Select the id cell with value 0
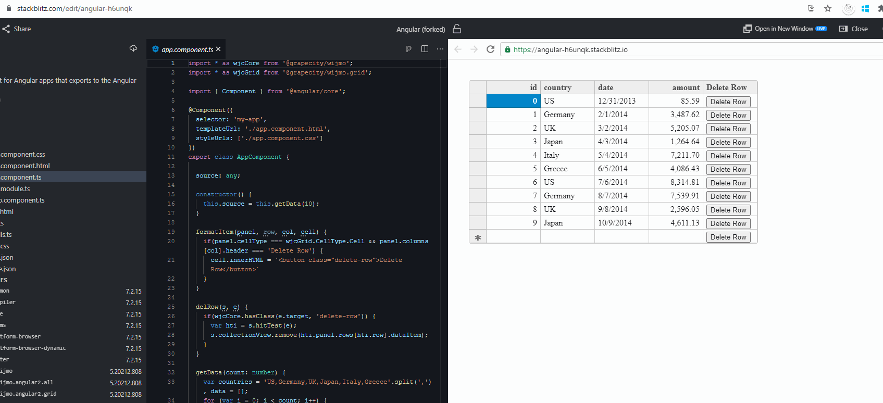 (x=513, y=101)
